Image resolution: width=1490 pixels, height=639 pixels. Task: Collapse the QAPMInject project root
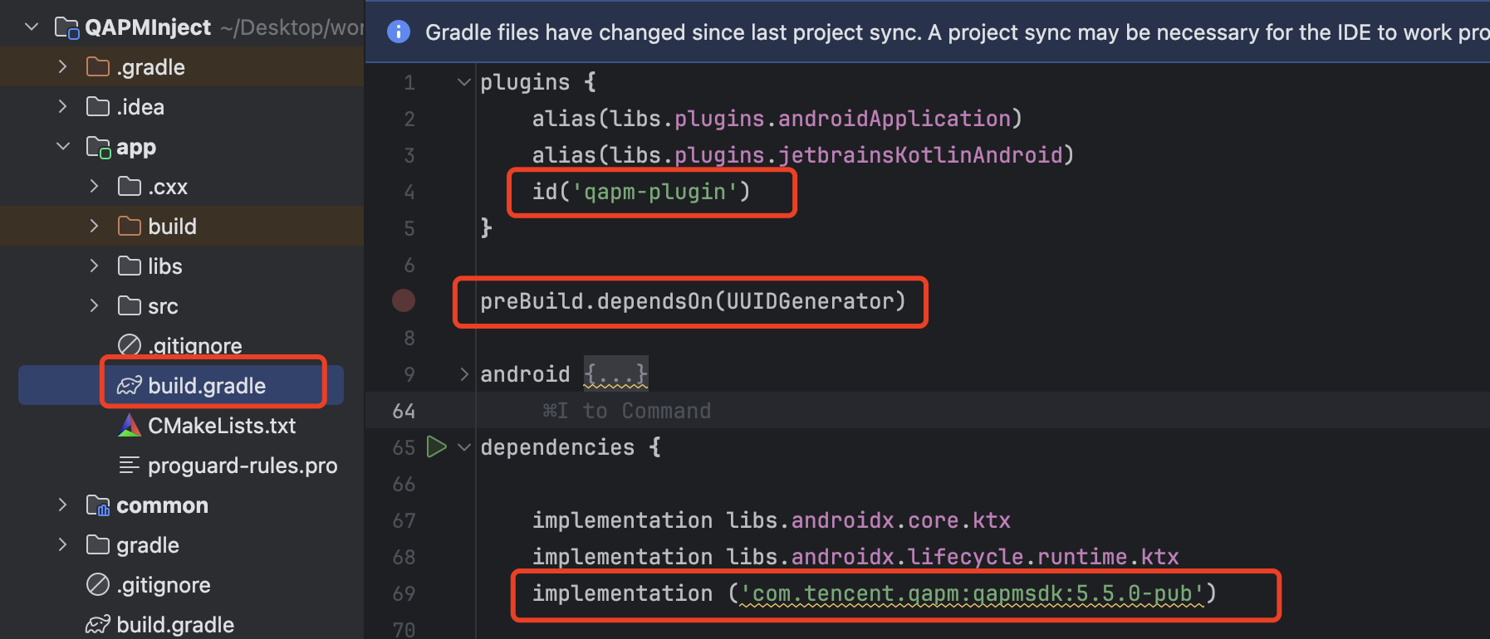(32, 27)
